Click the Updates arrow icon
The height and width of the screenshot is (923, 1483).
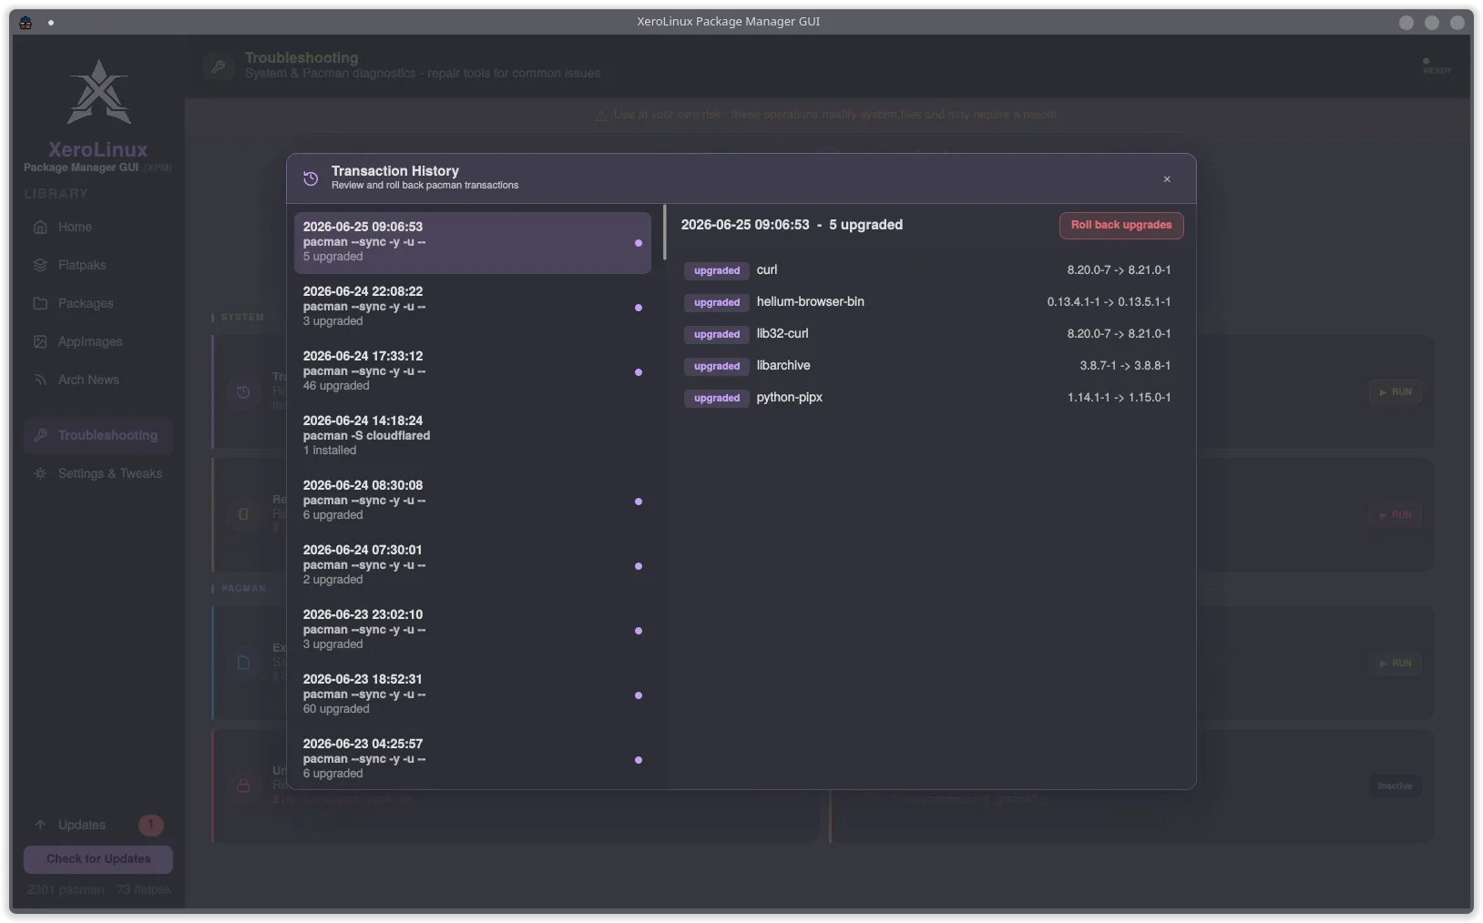40,826
